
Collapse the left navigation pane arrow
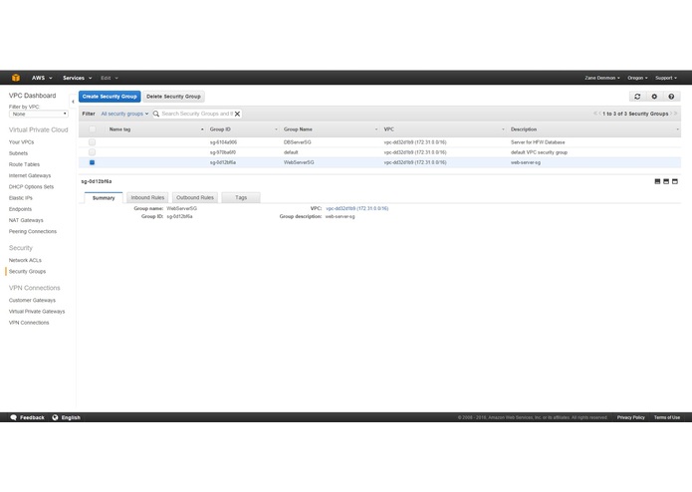tap(73, 102)
